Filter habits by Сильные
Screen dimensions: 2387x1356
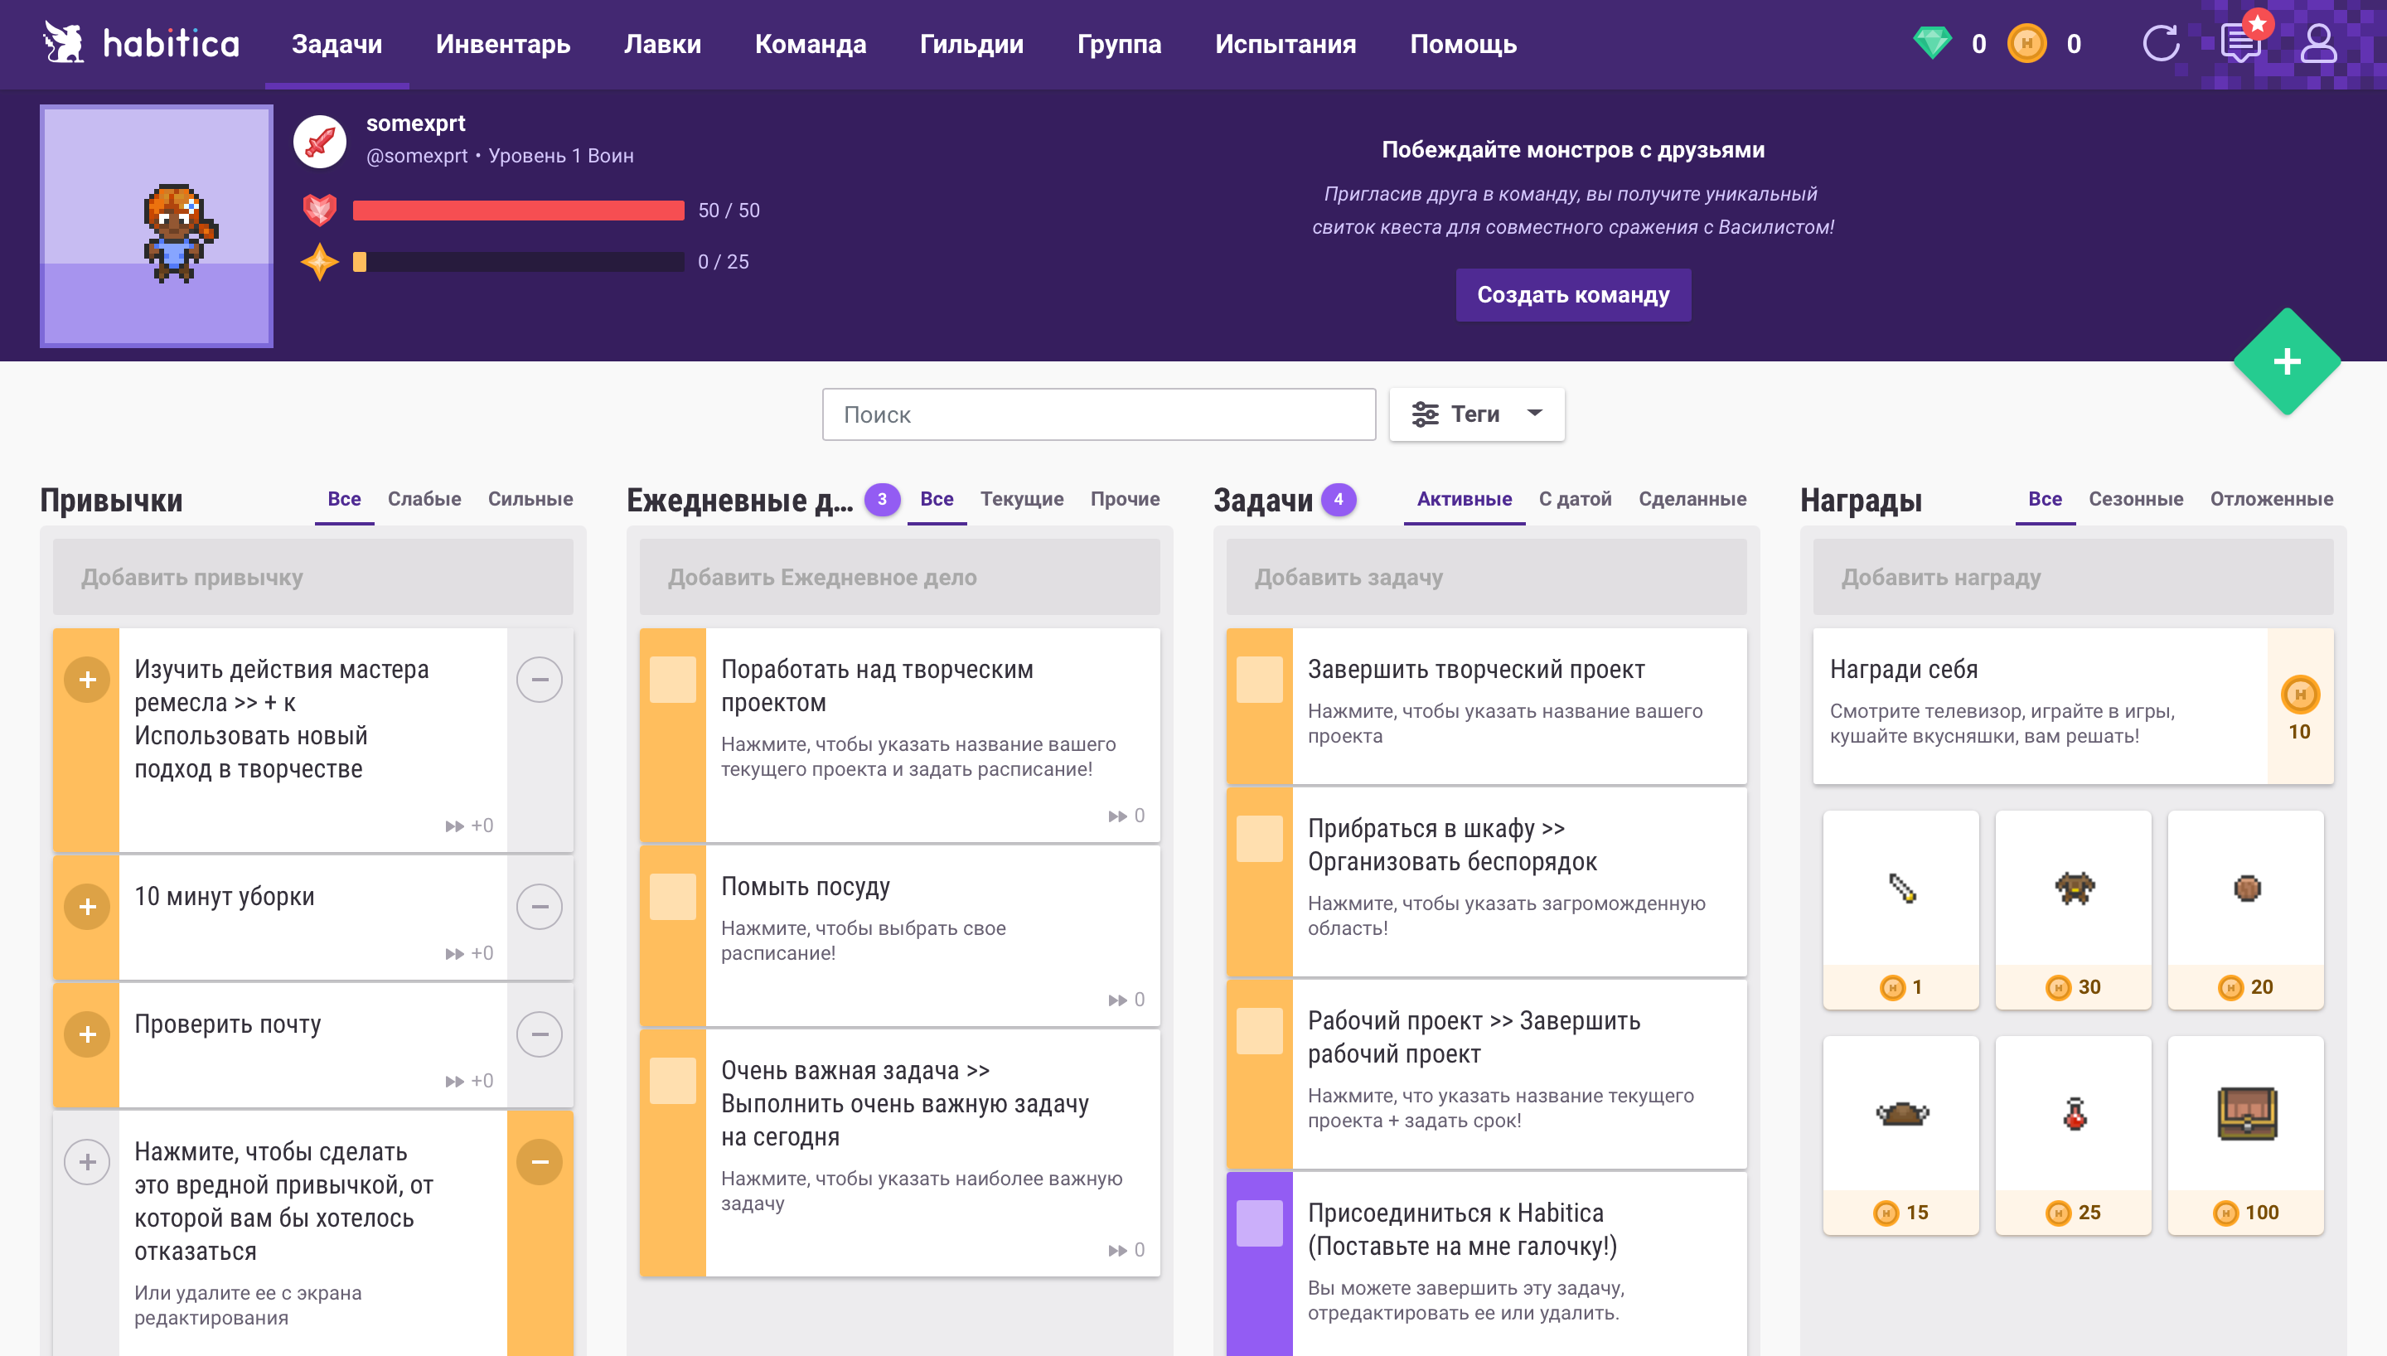[x=530, y=499]
